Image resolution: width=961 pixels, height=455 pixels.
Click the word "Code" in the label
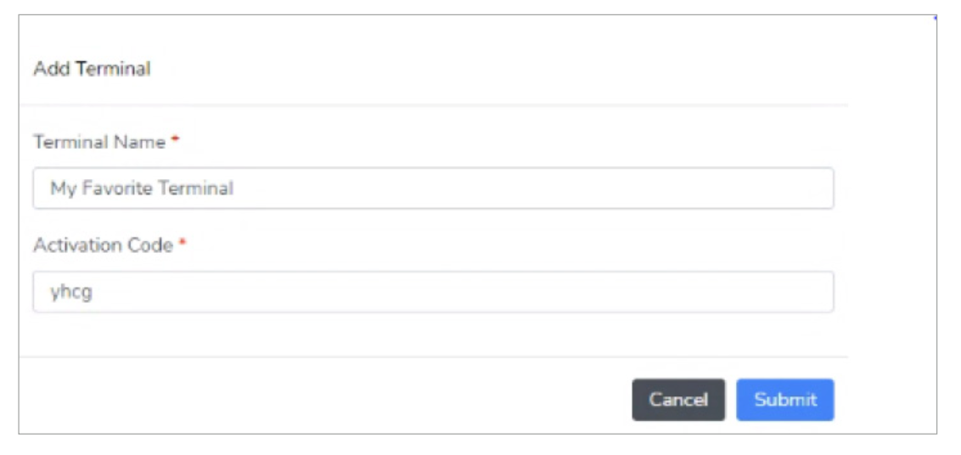pos(152,245)
